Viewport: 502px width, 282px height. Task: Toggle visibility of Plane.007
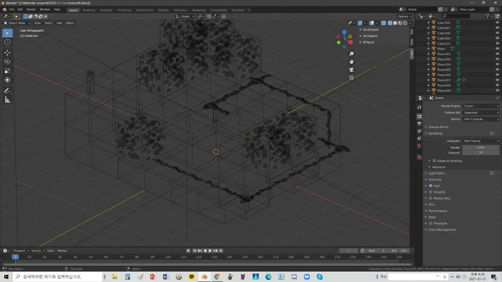(x=497, y=80)
